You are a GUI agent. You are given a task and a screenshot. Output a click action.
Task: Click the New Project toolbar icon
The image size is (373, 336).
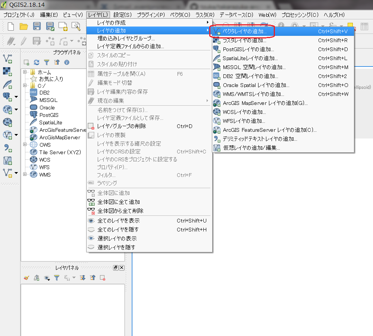pyautogui.click(x=11, y=26)
